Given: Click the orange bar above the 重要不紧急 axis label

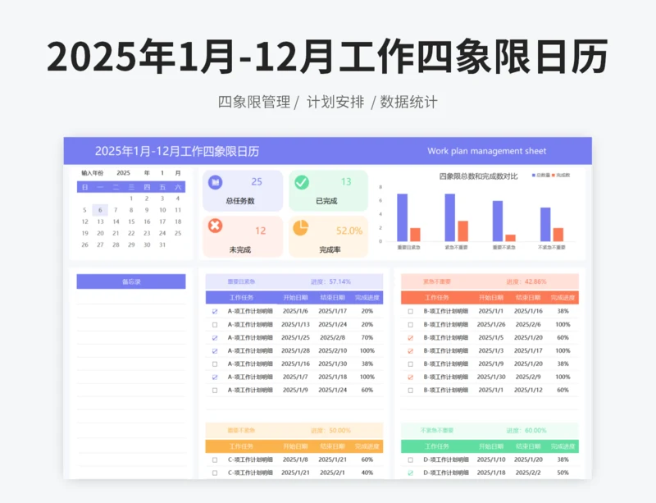Looking at the screenshot, I should [510, 238].
